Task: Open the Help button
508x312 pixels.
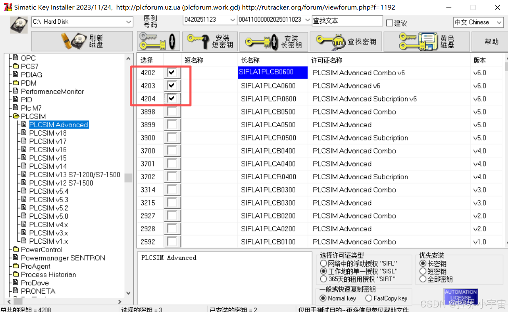Action: pyautogui.click(x=491, y=41)
